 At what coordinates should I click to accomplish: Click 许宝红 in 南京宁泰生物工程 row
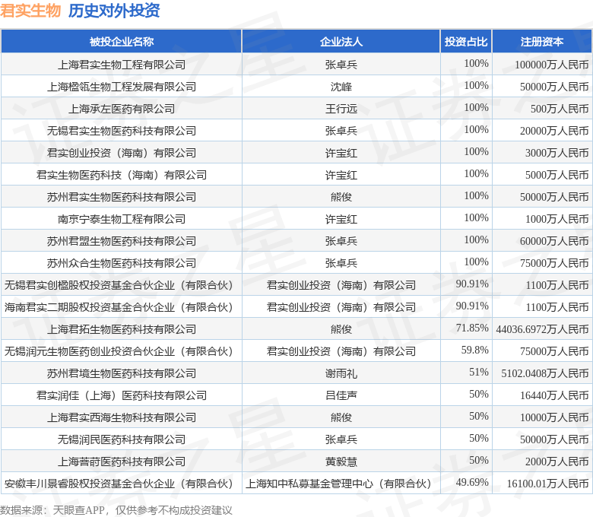tap(341, 219)
